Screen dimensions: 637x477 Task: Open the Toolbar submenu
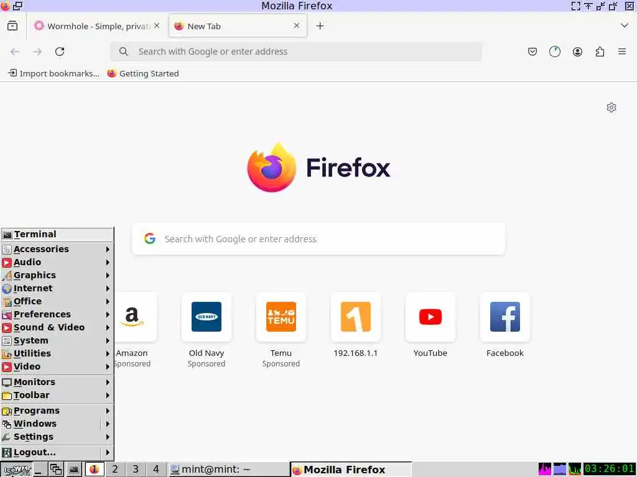(x=57, y=395)
